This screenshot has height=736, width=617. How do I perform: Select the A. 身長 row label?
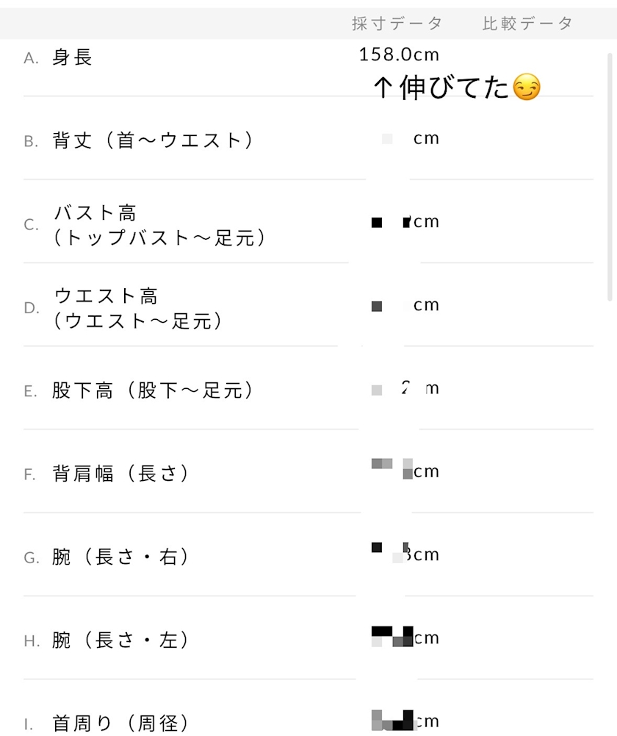click(x=72, y=57)
